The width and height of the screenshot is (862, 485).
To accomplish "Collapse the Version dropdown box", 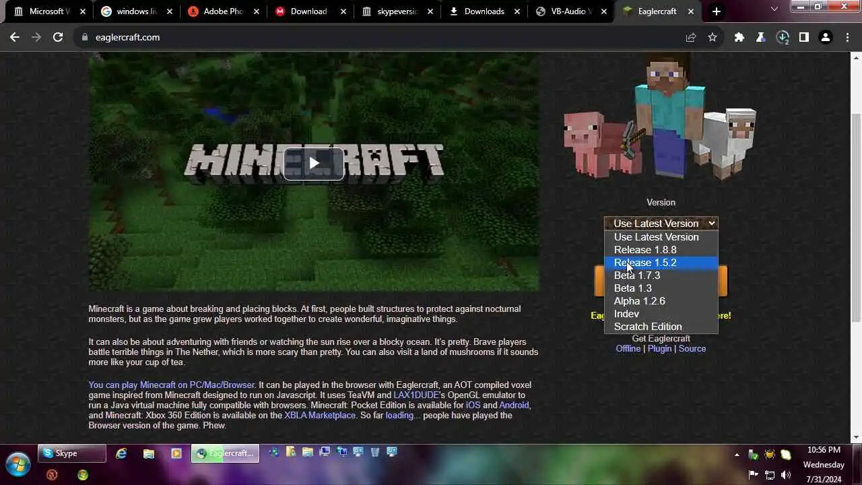I will pos(661,223).
